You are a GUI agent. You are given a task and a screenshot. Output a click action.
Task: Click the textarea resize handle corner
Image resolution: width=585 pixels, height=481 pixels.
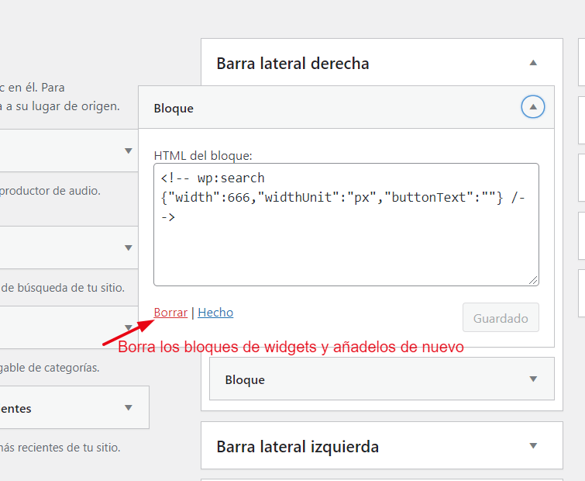tap(533, 281)
